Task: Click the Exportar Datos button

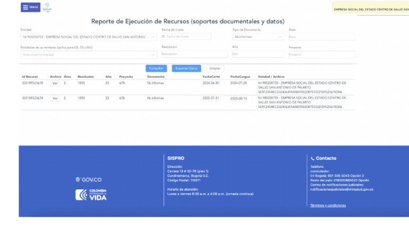Action: coord(186,68)
